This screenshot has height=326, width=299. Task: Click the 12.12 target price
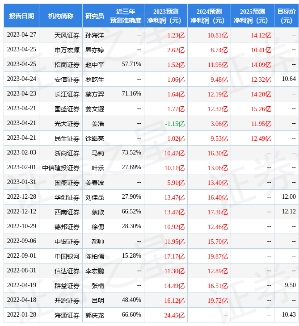(289, 211)
